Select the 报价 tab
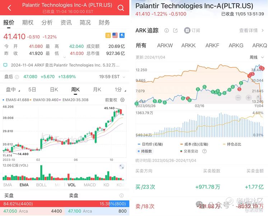Screen dimensions: 268x216 (9, 22)
